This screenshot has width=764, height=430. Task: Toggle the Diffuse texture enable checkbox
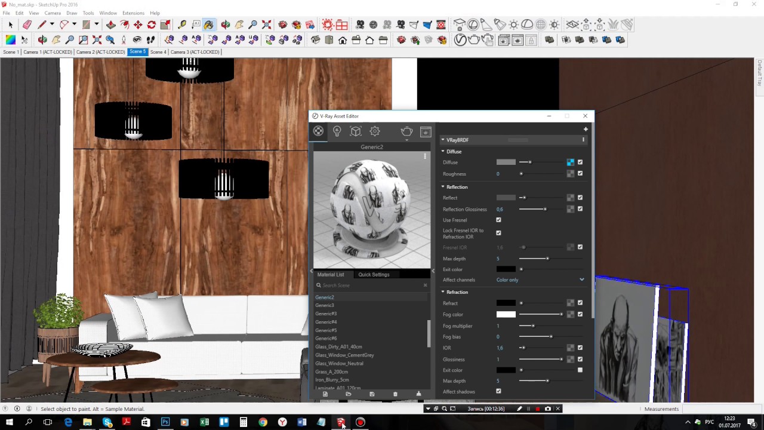click(580, 162)
